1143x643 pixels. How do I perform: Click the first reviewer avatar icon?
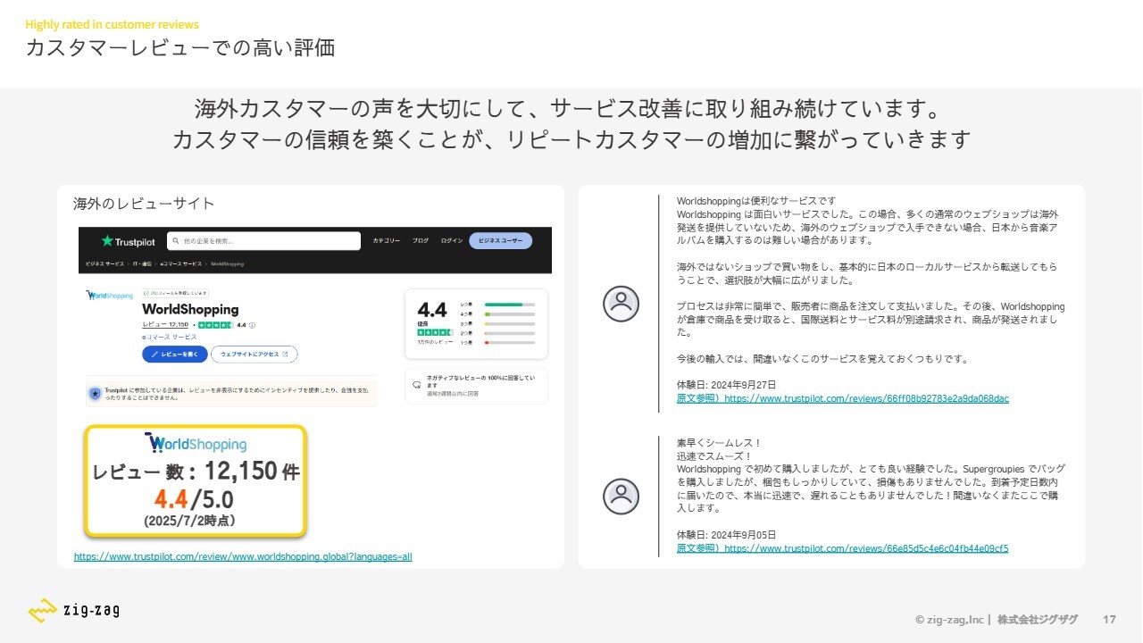[x=621, y=304]
